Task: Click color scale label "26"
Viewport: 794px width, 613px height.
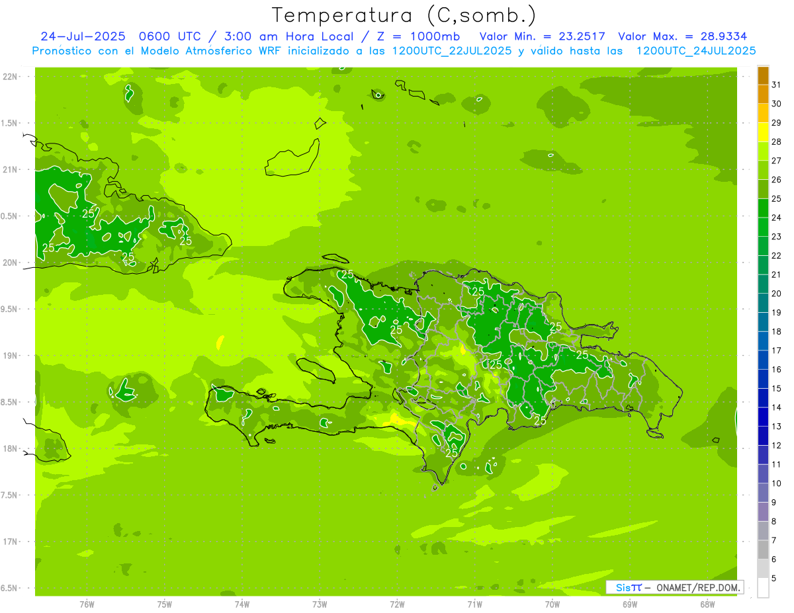Action: [777, 180]
